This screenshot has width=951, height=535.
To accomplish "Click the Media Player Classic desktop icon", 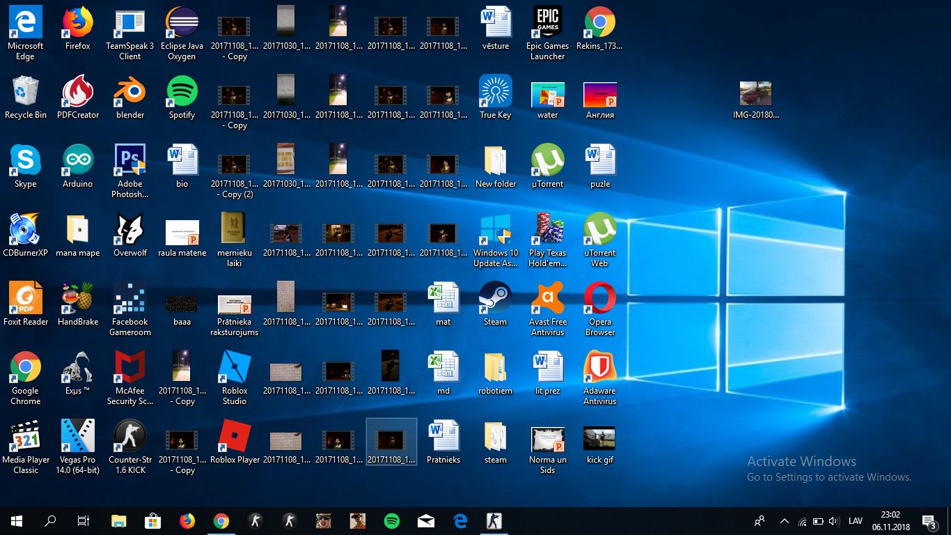I will pyautogui.click(x=26, y=447).
